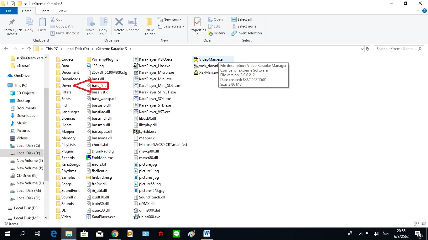Open the Windows Start button
The image size is (428, 240).
click(8, 234)
